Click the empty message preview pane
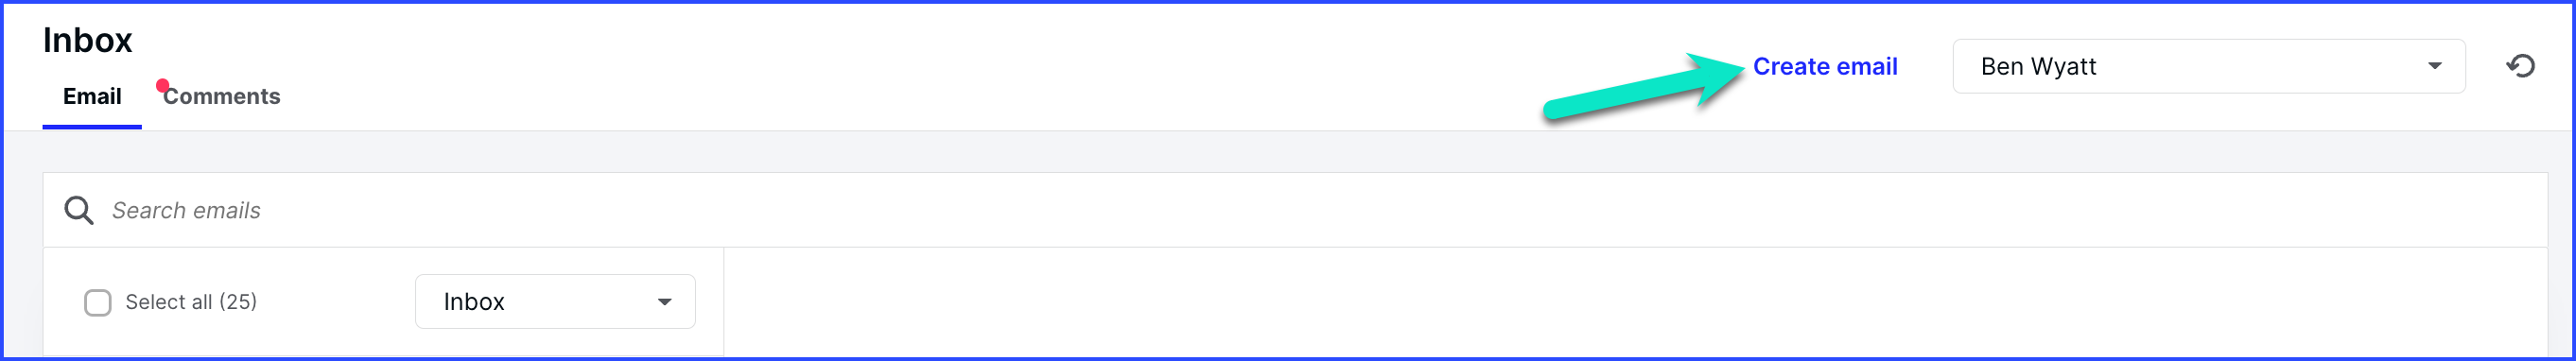Image resolution: width=2576 pixels, height=361 pixels. coord(1635,302)
